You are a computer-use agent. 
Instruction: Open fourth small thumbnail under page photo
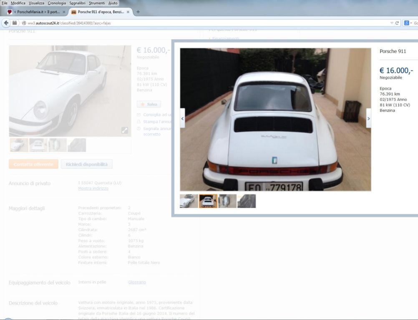click(x=77, y=145)
